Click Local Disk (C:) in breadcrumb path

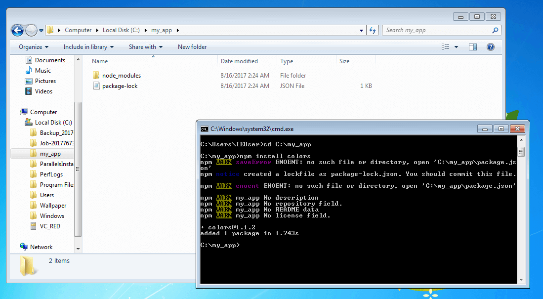121,30
